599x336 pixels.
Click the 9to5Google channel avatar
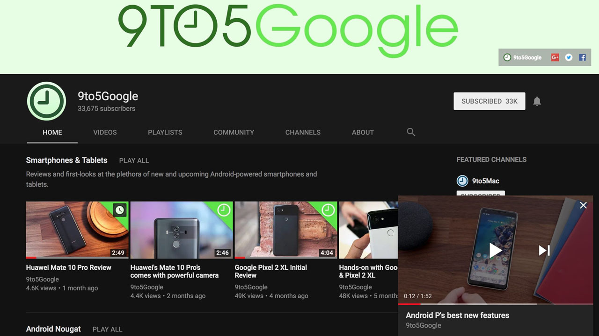[x=46, y=101]
